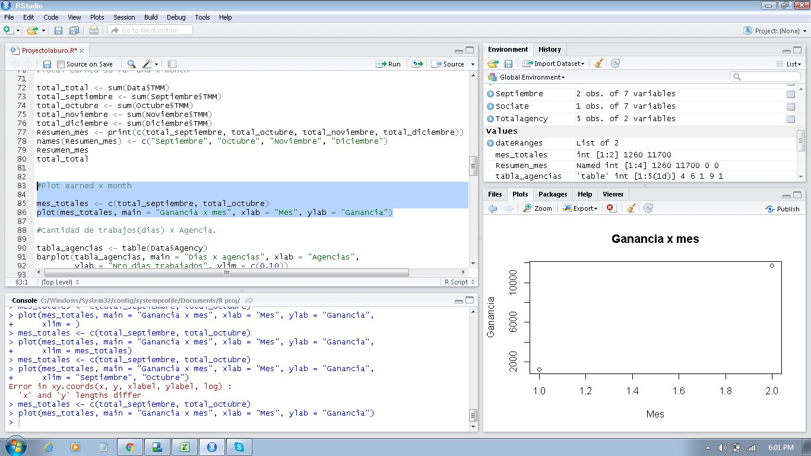
Task: Enable the Source on Save checkbox
Action: tap(61, 64)
